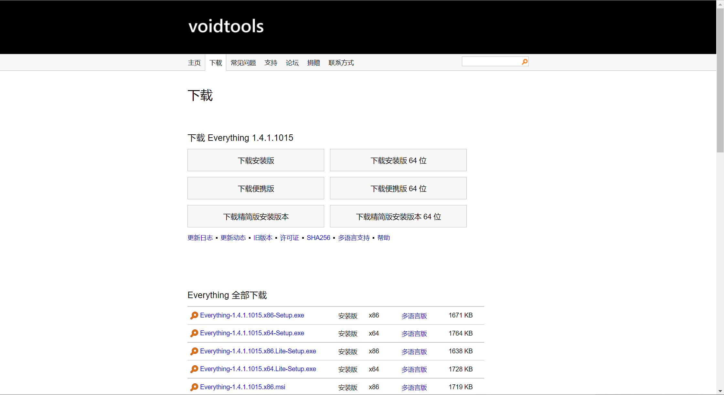Click the icon beside Everything-1.4.1.1015.x86.Lite-Setup.exe
The width and height of the screenshot is (724, 395).
point(194,351)
